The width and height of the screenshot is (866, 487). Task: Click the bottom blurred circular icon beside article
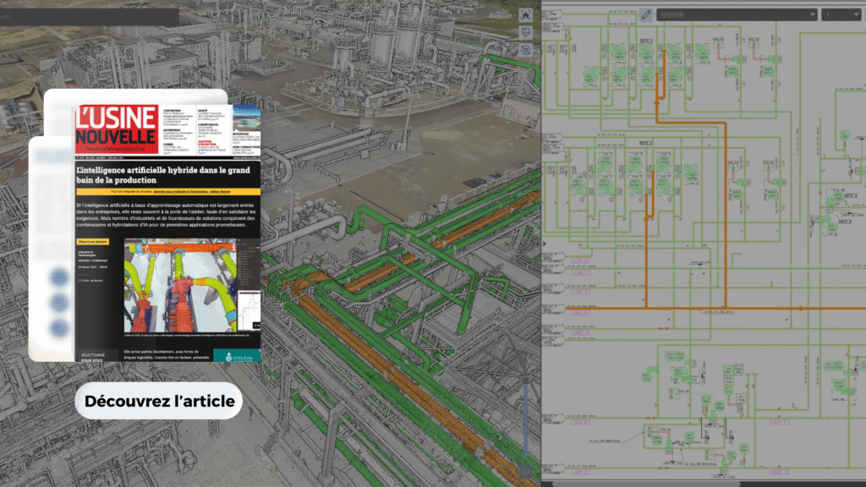61,328
